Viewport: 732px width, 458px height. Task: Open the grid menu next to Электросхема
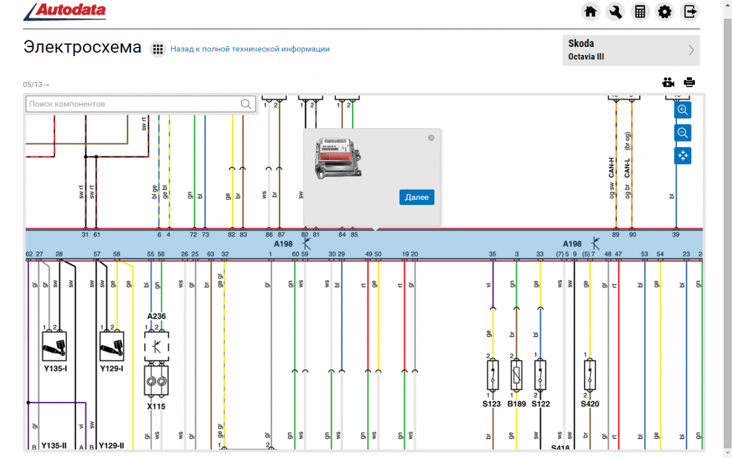[x=158, y=49]
